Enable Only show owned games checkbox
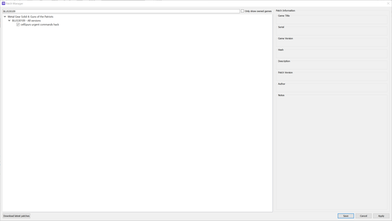392x221 pixels. coord(243,11)
